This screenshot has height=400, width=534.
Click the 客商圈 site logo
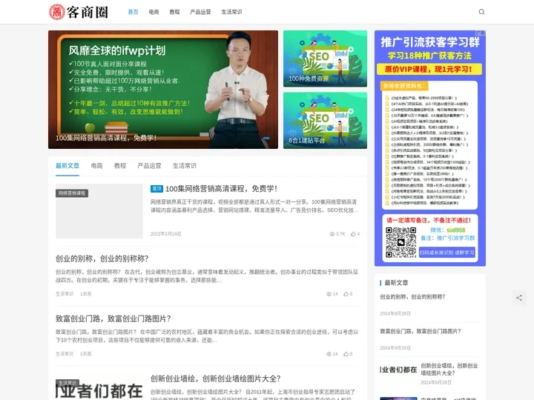(x=79, y=12)
